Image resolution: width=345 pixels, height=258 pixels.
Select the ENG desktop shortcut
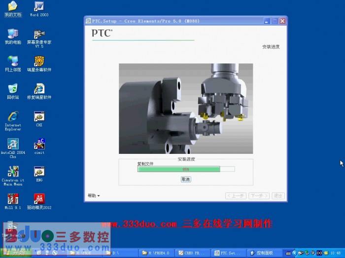click(39, 174)
